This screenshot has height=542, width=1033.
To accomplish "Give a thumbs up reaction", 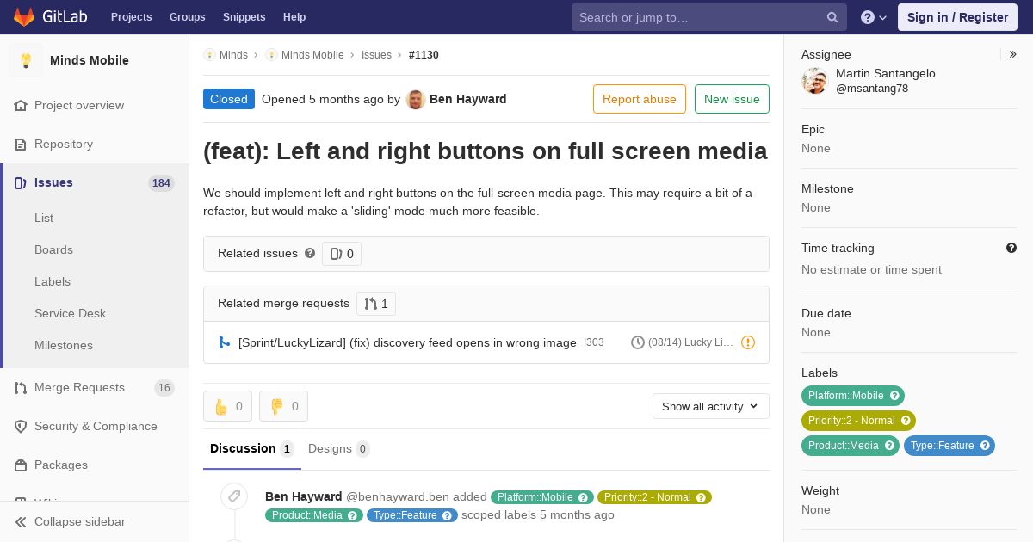I will (227, 406).
